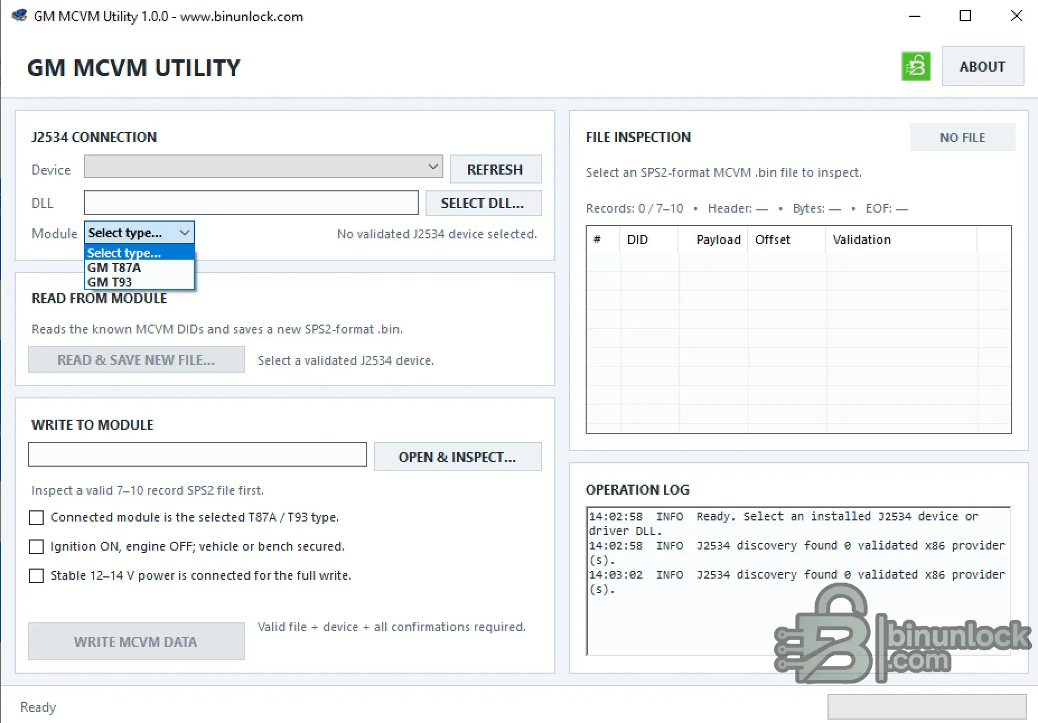Choose 'Select type...' in Module list
The image size is (1038, 723).
point(139,253)
